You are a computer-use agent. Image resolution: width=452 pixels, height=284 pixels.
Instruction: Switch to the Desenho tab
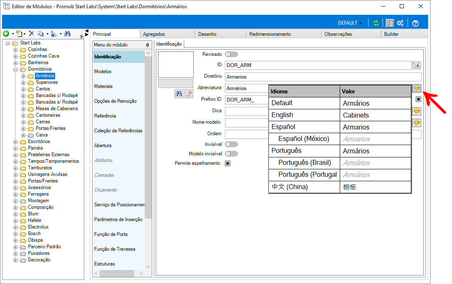tap(220, 34)
